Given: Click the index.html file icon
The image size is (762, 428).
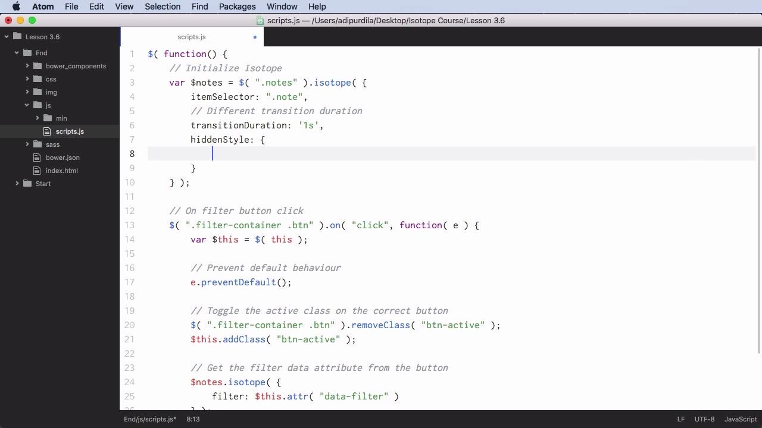Looking at the screenshot, I should (x=38, y=171).
